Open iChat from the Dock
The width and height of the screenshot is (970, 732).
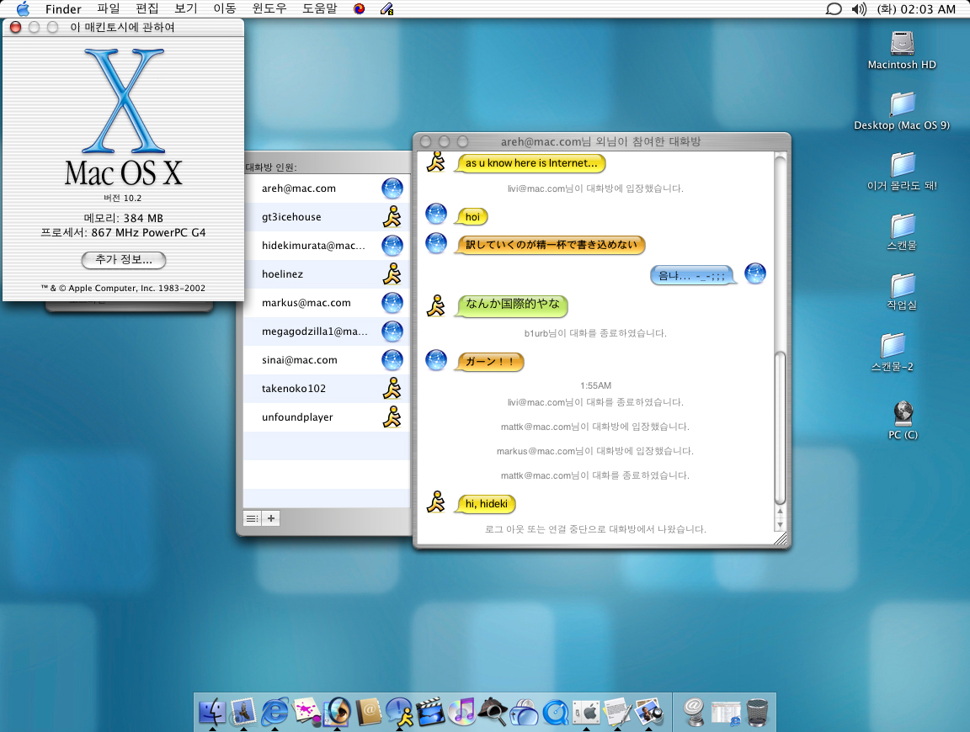(x=402, y=712)
